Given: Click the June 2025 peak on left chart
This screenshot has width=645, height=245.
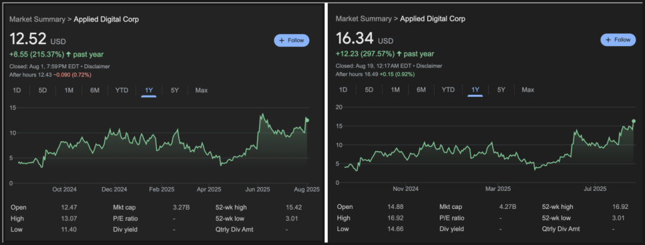Looking at the screenshot, I should [262, 114].
